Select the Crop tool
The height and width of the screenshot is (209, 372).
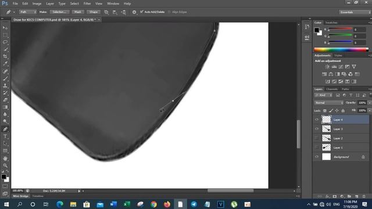click(x=5, y=56)
